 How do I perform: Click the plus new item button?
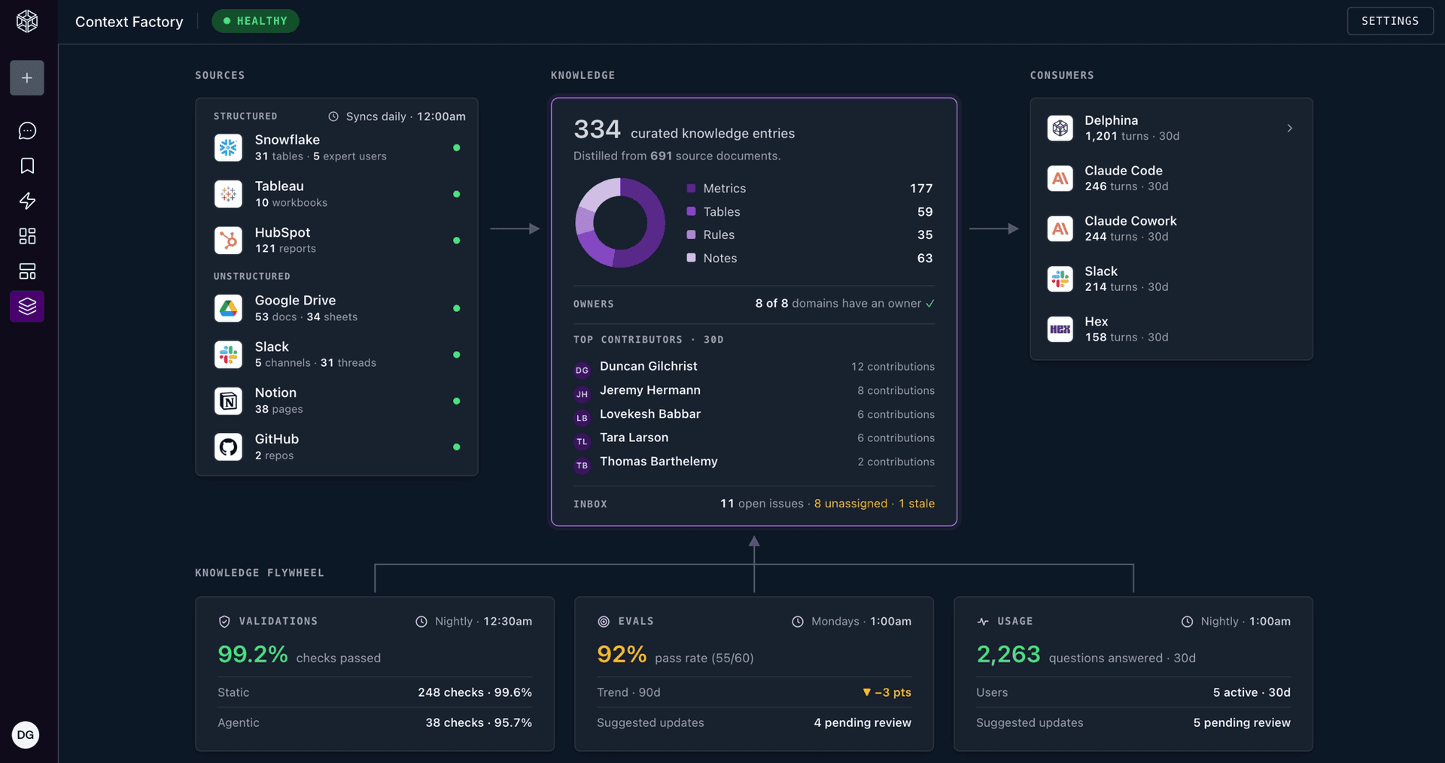(x=27, y=78)
